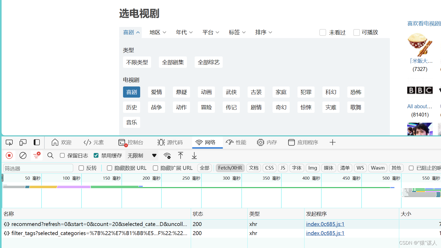Open index.0c685.js:1 initiator for recommend request
Image resolution: width=441 pixels, height=248 pixels.
325,224
